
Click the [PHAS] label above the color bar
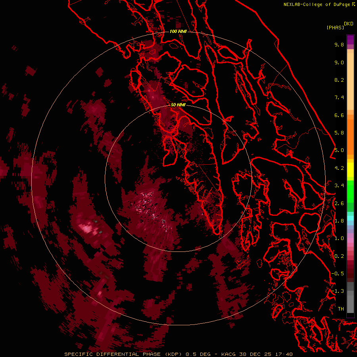[335, 27]
